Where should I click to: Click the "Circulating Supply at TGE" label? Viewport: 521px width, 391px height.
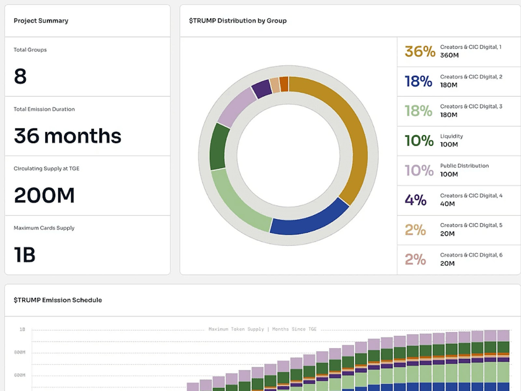pyautogui.click(x=47, y=168)
